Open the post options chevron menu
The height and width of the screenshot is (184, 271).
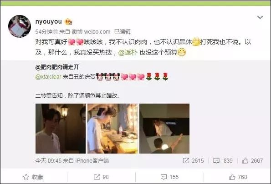tap(260, 17)
